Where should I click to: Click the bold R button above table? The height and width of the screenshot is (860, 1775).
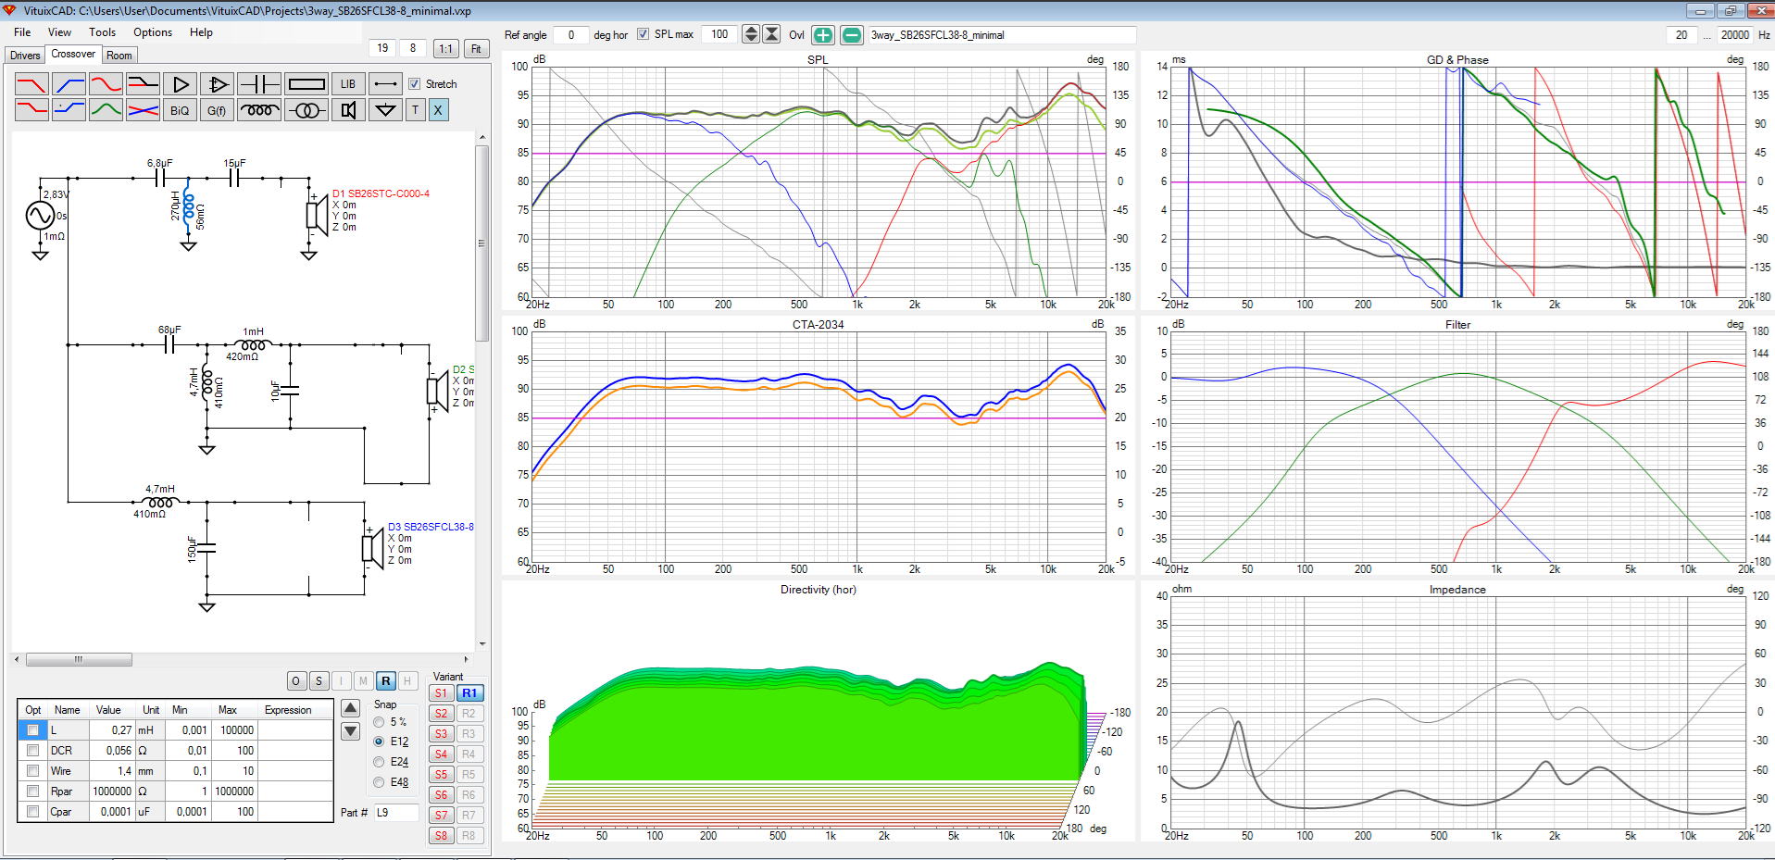[386, 681]
